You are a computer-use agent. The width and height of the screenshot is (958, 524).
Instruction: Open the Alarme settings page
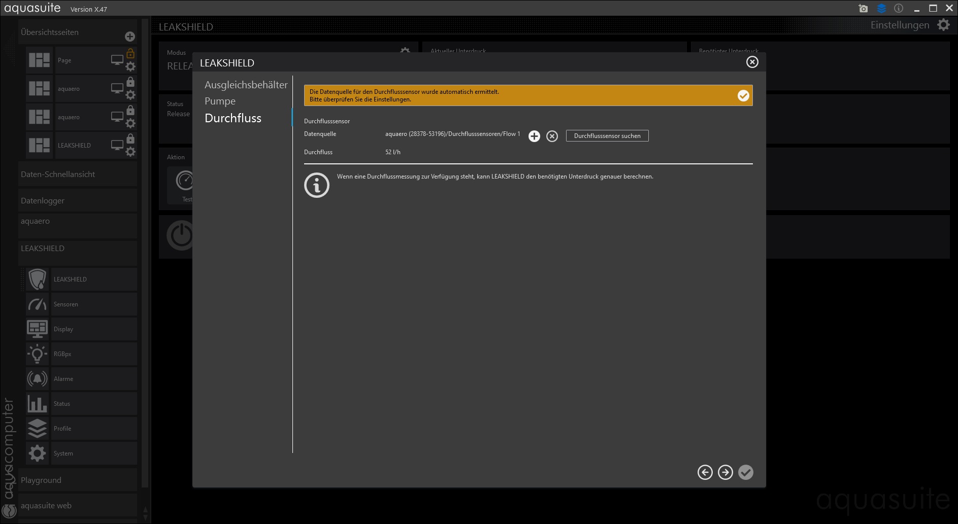pyautogui.click(x=63, y=379)
